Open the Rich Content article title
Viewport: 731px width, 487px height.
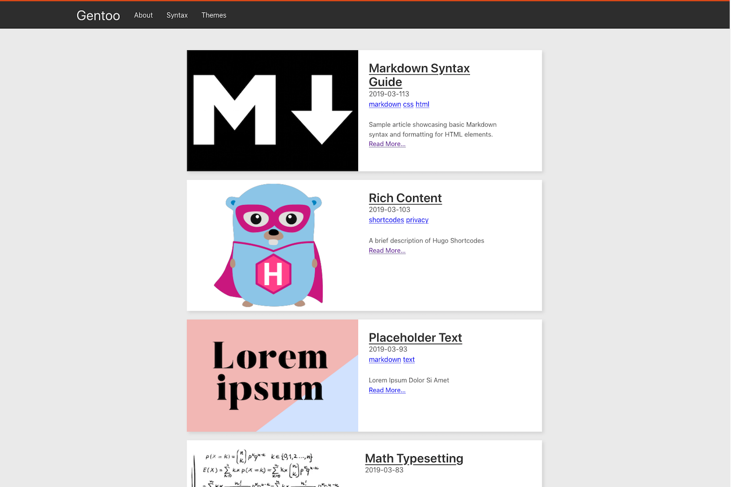(x=405, y=198)
